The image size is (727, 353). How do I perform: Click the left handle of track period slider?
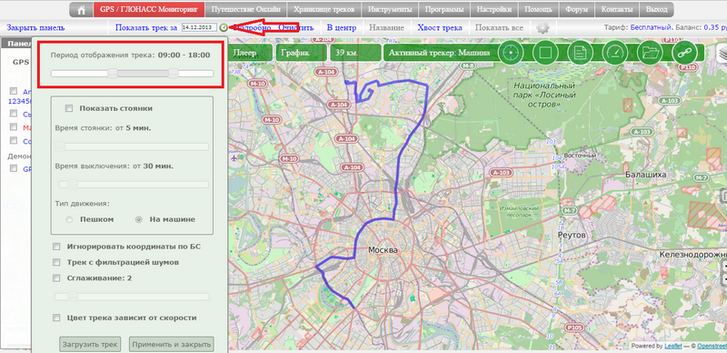tap(112, 74)
